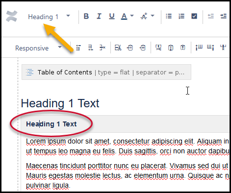This screenshot has height=193, width=231.
Task: Select the Table of Contents macro placeholder
Action: [106, 72]
